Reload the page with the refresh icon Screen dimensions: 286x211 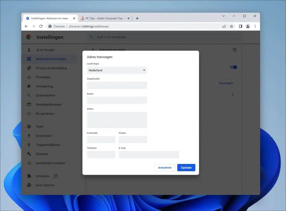tap(41, 26)
